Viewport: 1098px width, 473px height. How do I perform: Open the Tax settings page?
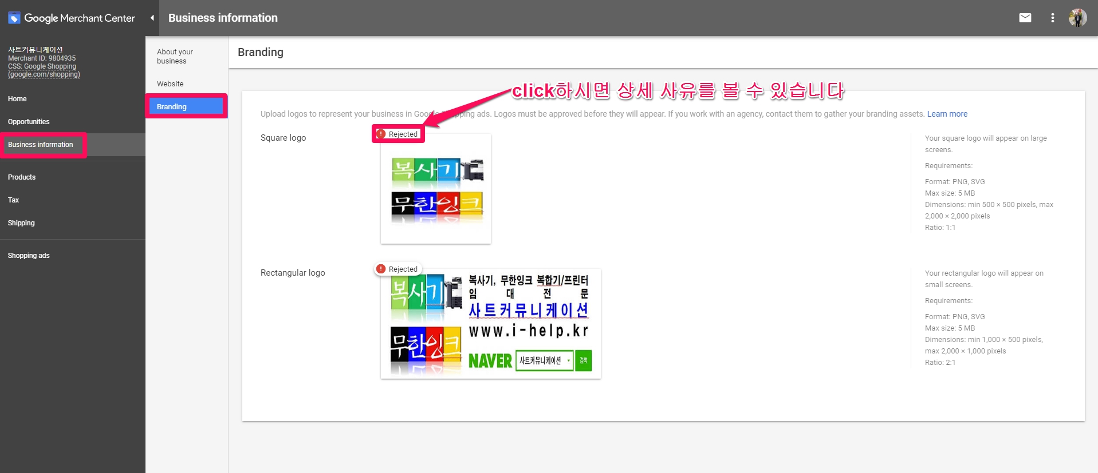(14, 200)
